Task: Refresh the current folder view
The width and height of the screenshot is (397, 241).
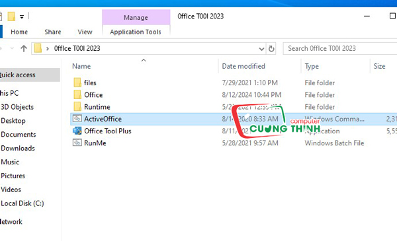Action: [271, 48]
